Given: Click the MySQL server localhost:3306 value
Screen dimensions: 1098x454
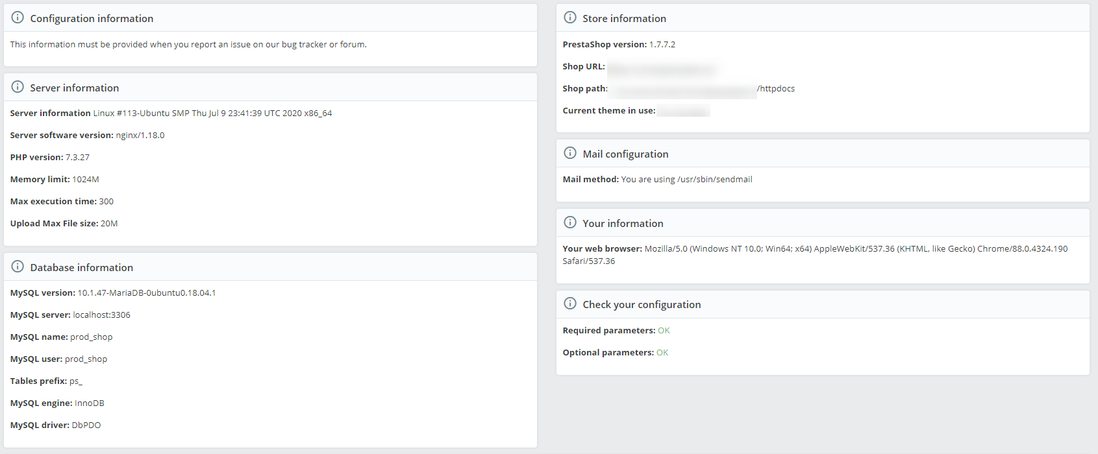Looking at the screenshot, I should pyautogui.click(x=101, y=315).
